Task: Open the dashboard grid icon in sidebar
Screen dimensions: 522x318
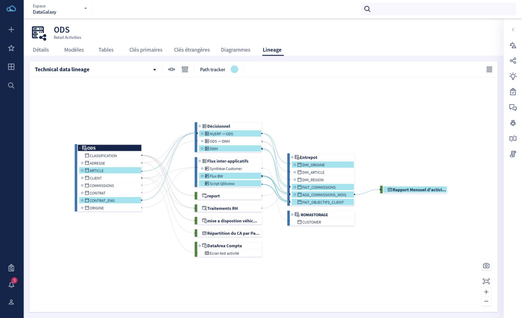Action: click(x=11, y=67)
